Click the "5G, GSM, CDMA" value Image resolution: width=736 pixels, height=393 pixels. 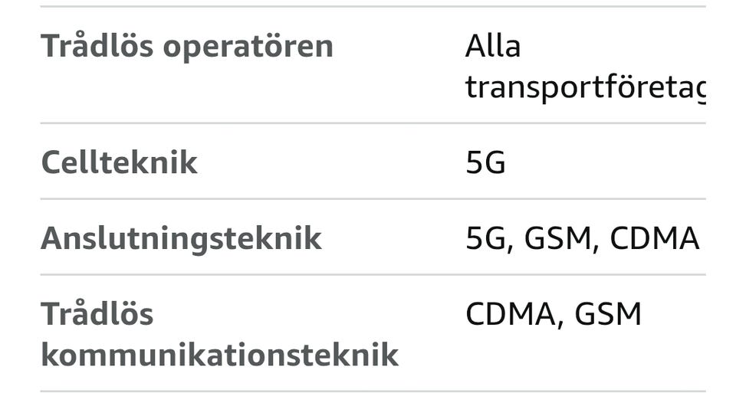[582, 238]
